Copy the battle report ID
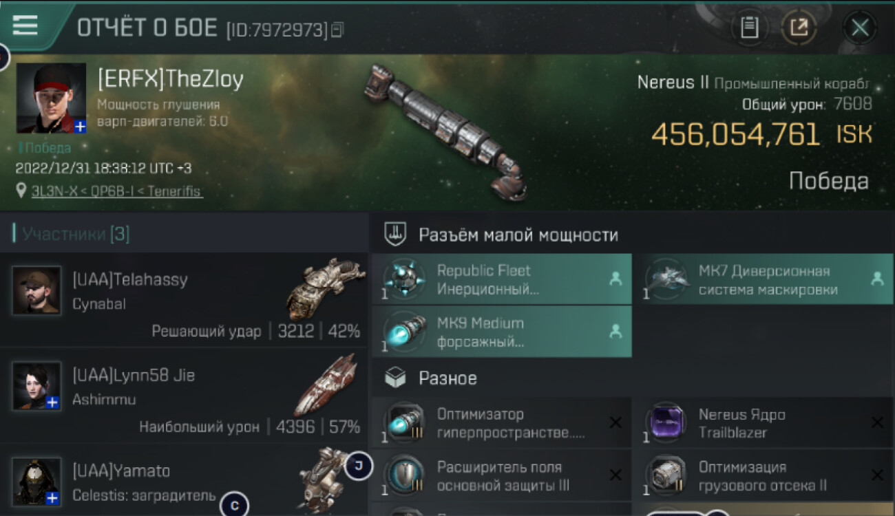The width and height of the screenshot is (895, 516). point(337,30)
